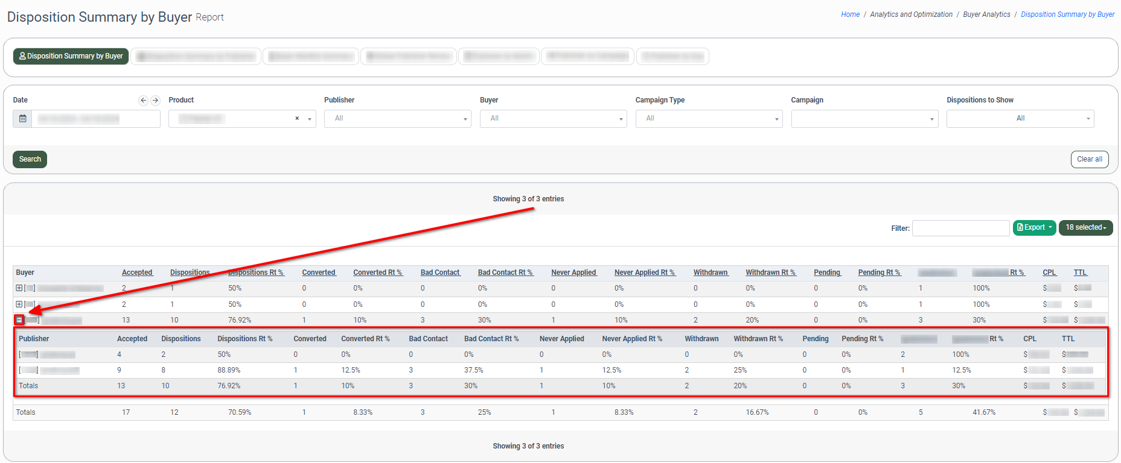This screenshot has height=463, width=1121.
Task: Expand the first buyer row plus icon
Action: point(19,288)
